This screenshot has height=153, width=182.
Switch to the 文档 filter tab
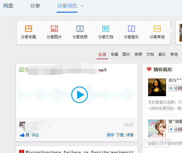(150, 54)
